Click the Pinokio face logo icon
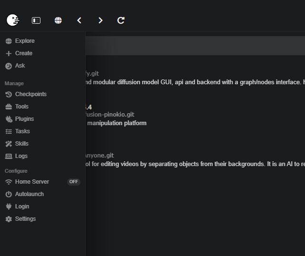Screen dimensions: 305x256 pos(13,20)
